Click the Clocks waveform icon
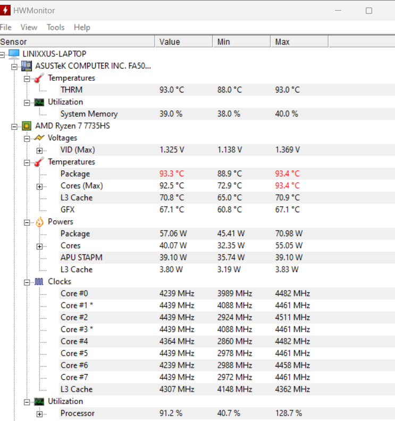This screenshot has width=395, height=421. [39, 282]
